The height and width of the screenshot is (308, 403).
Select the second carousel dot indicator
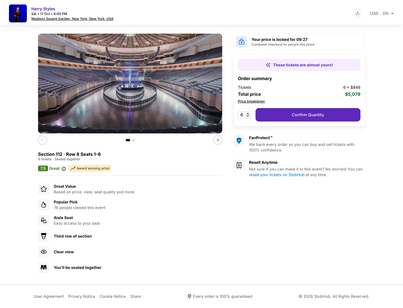point(133,140)
